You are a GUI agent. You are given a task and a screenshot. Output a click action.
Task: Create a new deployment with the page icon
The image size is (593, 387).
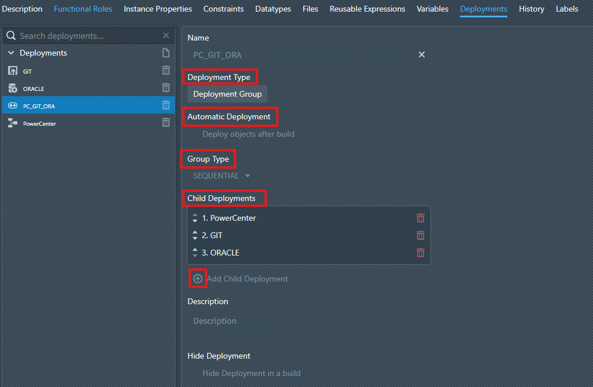click(166, 53)
